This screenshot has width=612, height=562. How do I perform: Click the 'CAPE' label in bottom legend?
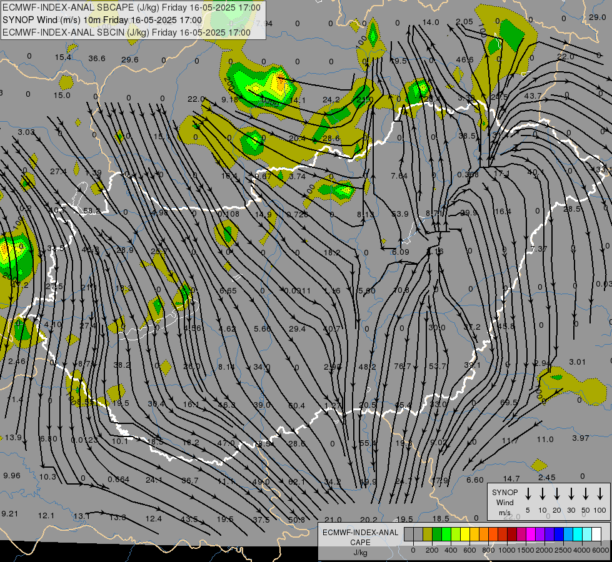[360, 543]
